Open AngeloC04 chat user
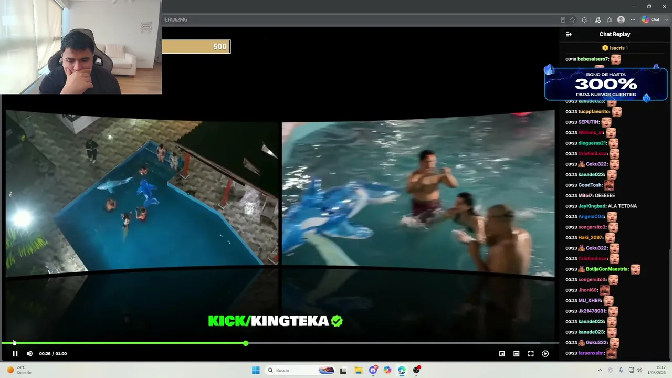672x378 pixels. (x=592, y=217)
